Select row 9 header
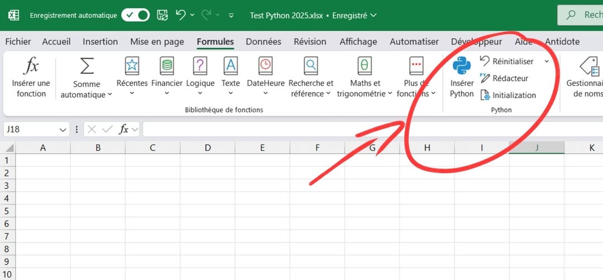 click(8, 262)
